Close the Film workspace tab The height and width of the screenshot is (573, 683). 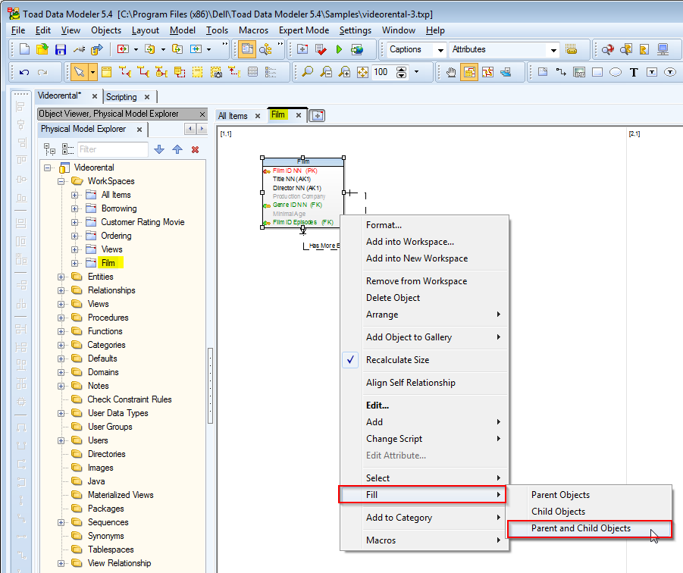[299, 115]
